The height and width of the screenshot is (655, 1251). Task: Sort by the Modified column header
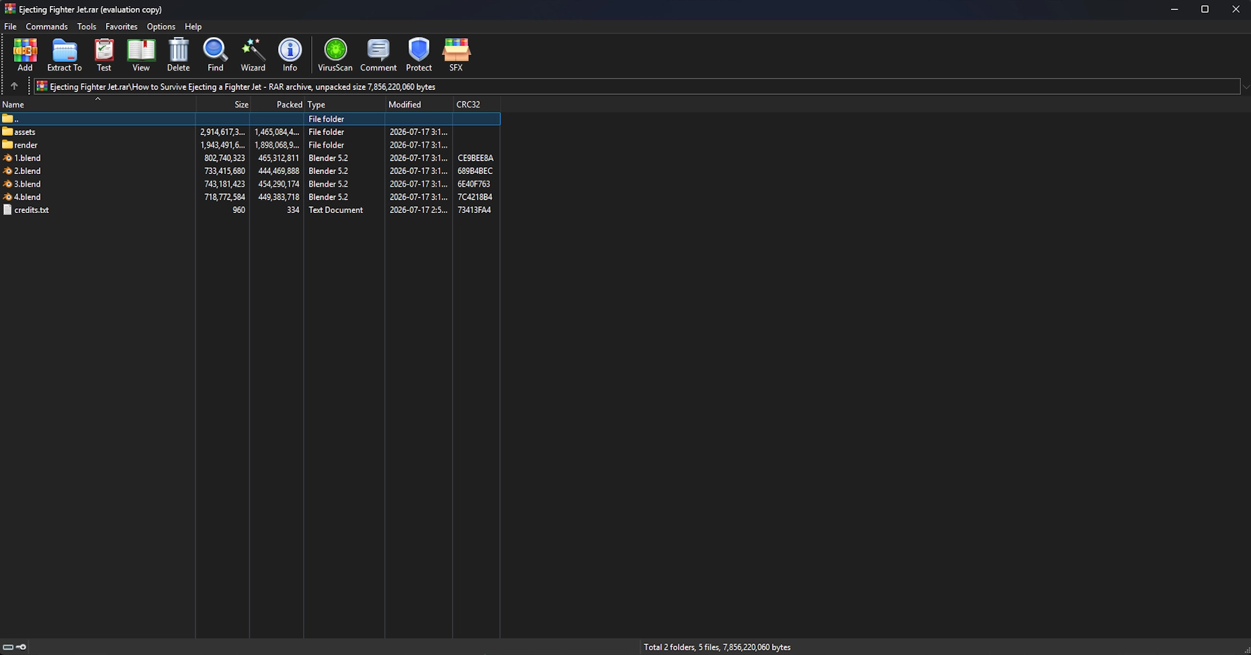[x=419, y=104]
